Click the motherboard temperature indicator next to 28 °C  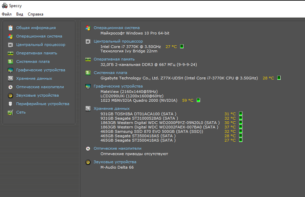coord(279,78)
